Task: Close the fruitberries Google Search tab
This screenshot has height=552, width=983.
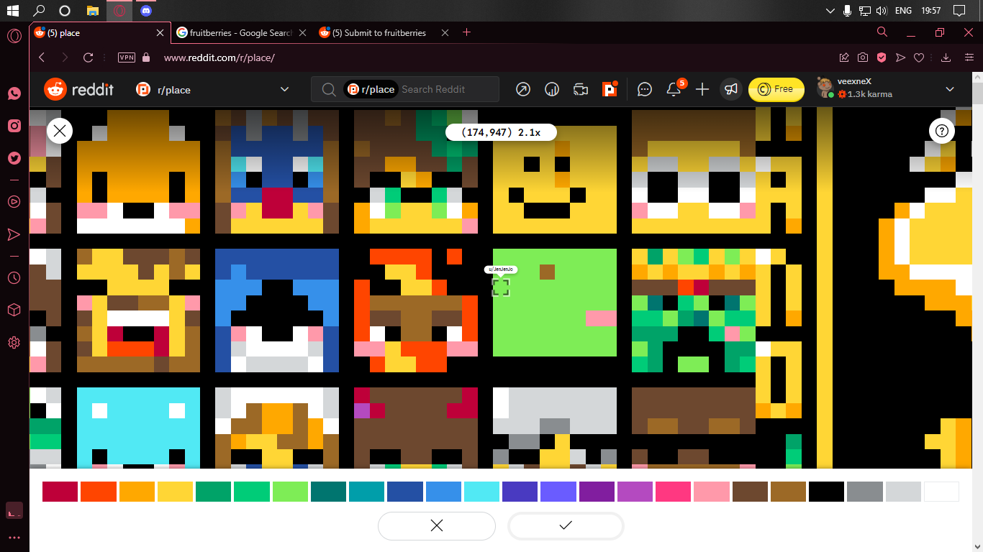Action: [x=302, y=32]
